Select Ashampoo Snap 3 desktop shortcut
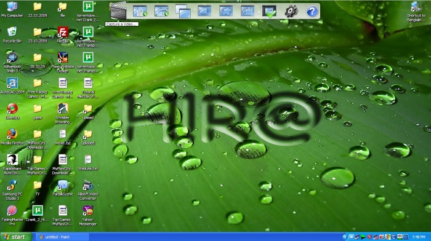Viewport: 431px width, 241px height. pos(12,63)
